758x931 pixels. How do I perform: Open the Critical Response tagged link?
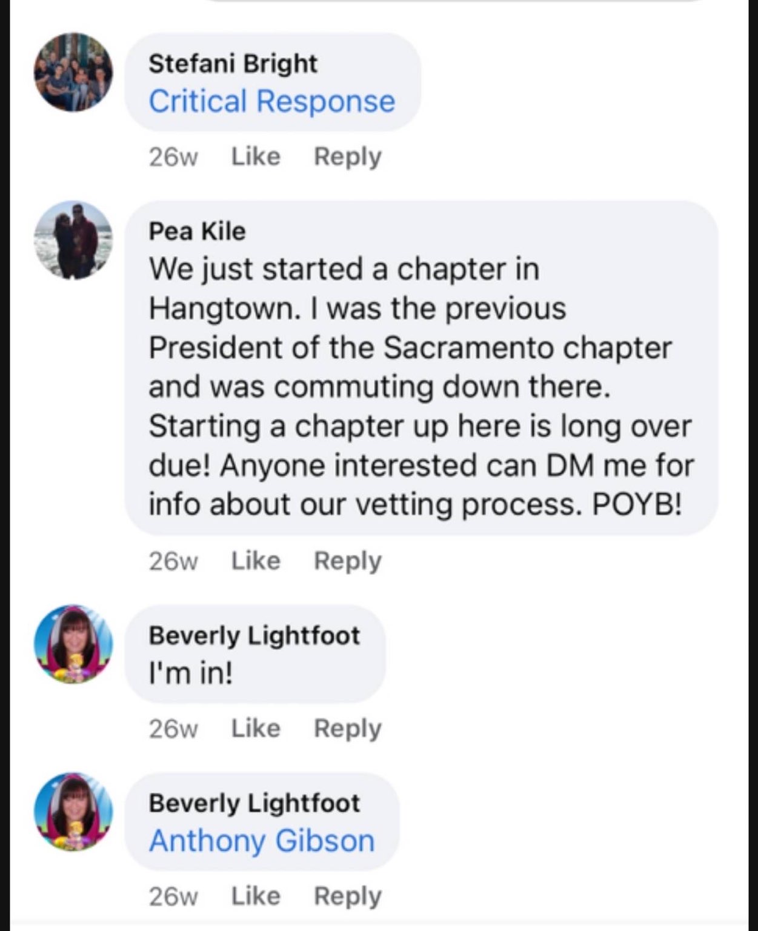272,101
